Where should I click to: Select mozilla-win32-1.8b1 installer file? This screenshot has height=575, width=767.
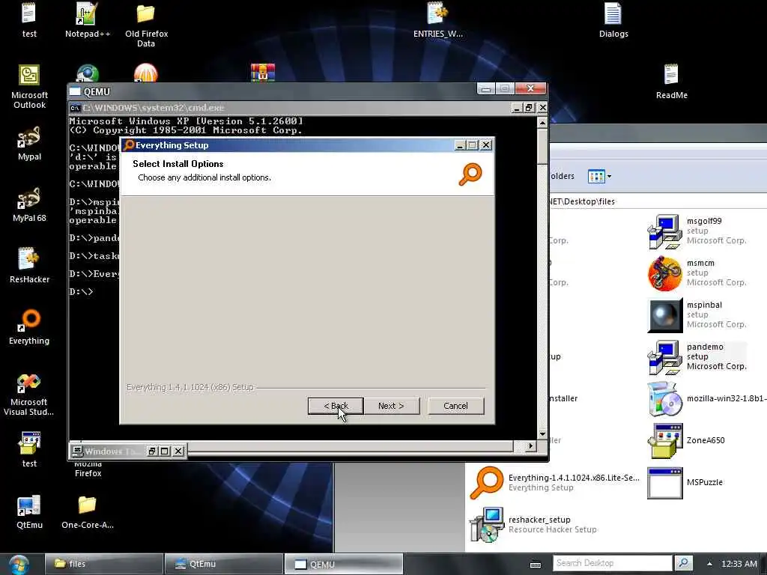coord(706,398)
